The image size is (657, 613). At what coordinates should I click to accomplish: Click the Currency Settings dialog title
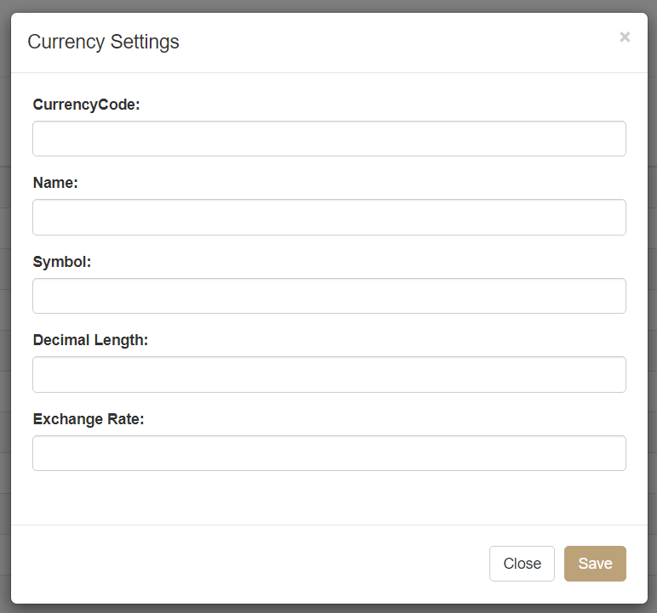click(x=103, y=42)
